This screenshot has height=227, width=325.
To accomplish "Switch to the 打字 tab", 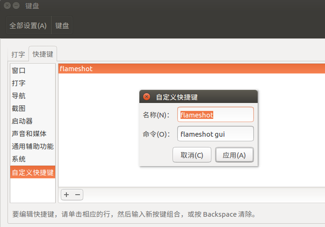I will point(18,55).
